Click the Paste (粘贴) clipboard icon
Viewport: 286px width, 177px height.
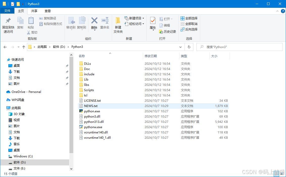coord(31,20)
